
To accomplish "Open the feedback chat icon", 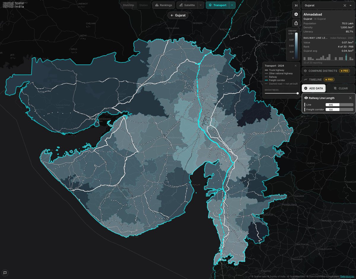I will pos(5,272).
